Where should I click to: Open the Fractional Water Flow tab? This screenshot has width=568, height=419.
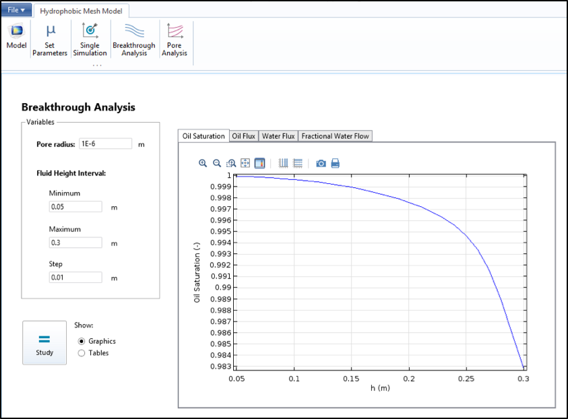335,136
